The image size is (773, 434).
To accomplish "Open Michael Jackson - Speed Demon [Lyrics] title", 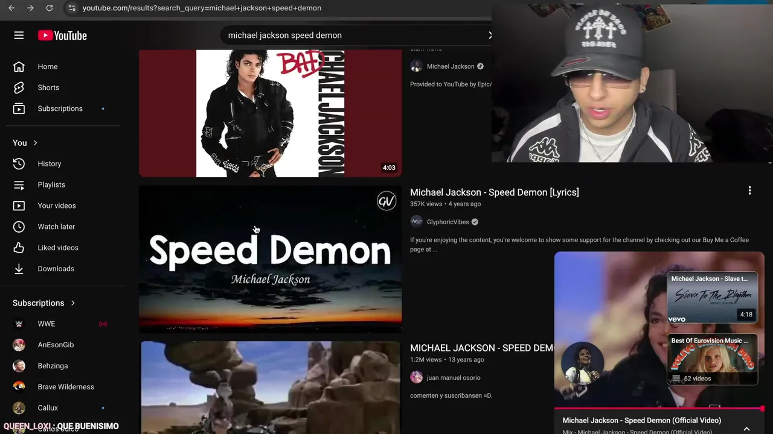I will [494, 192].
